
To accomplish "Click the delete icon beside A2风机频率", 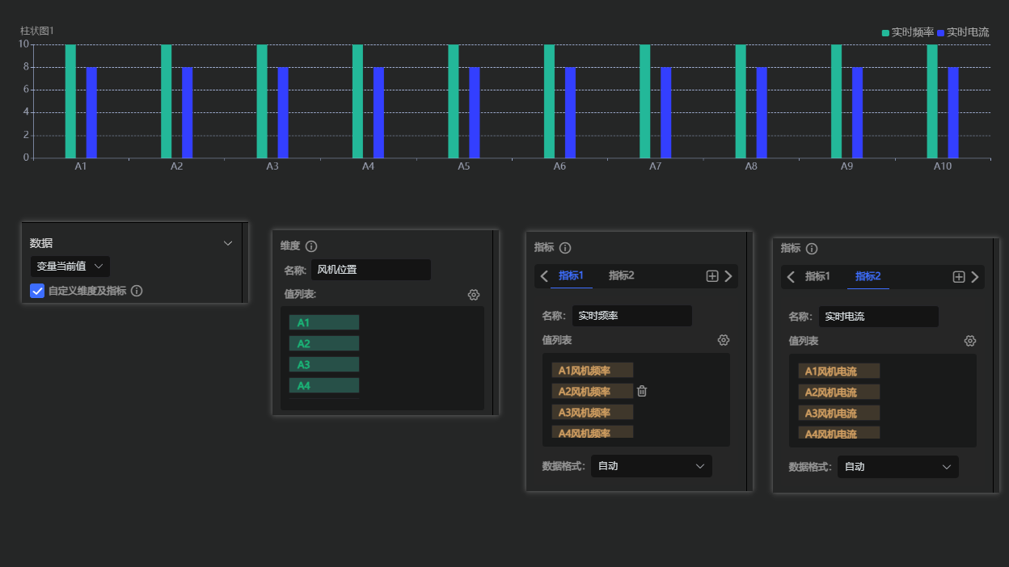I will pos(642,392).
